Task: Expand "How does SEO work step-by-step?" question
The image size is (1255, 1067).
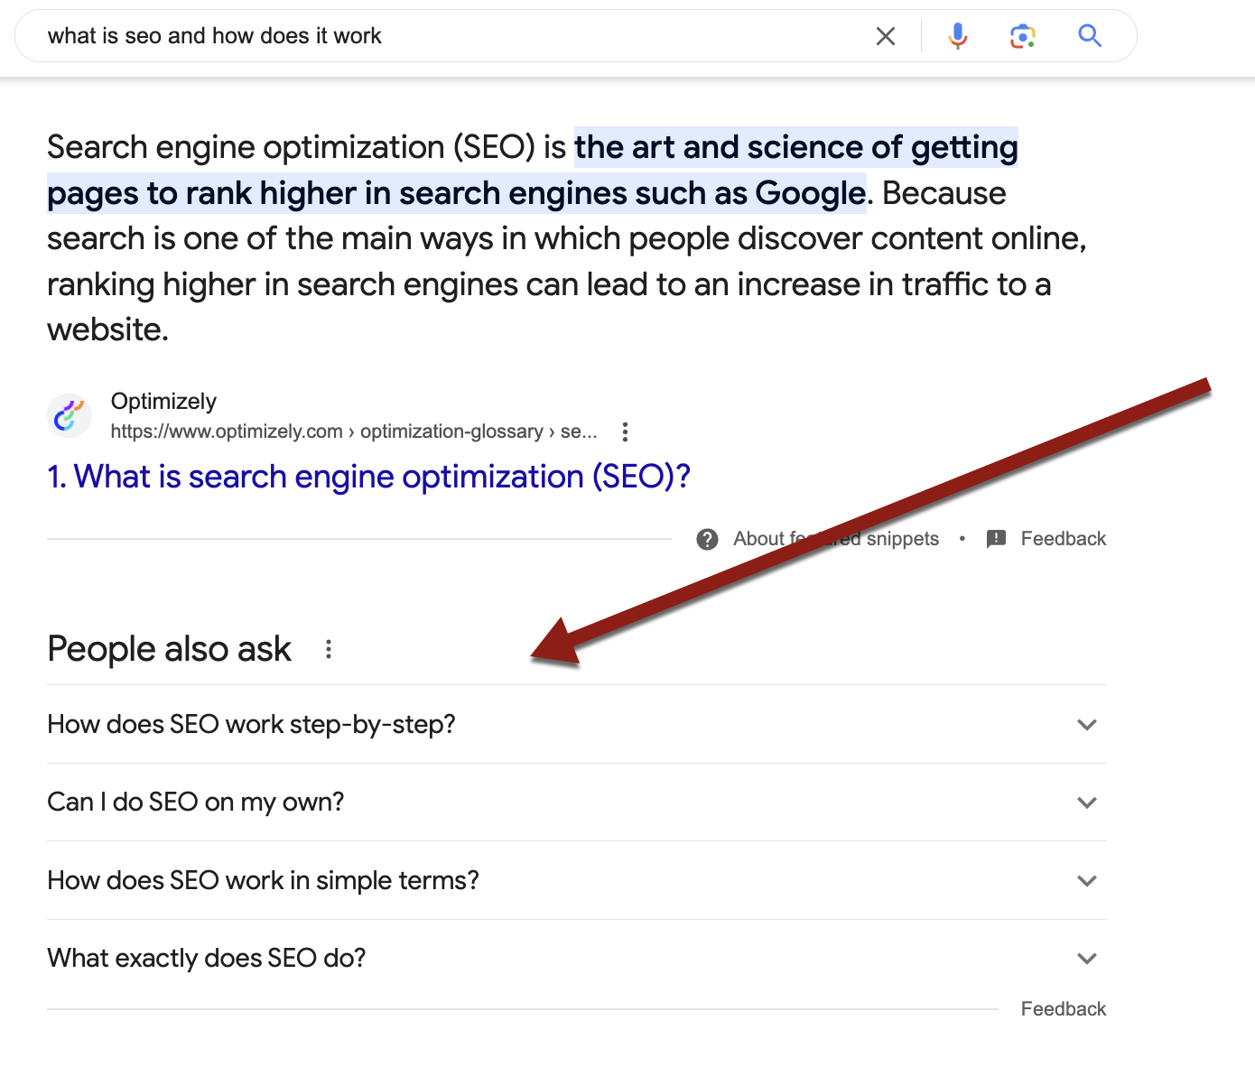Action: (1087, 725)
